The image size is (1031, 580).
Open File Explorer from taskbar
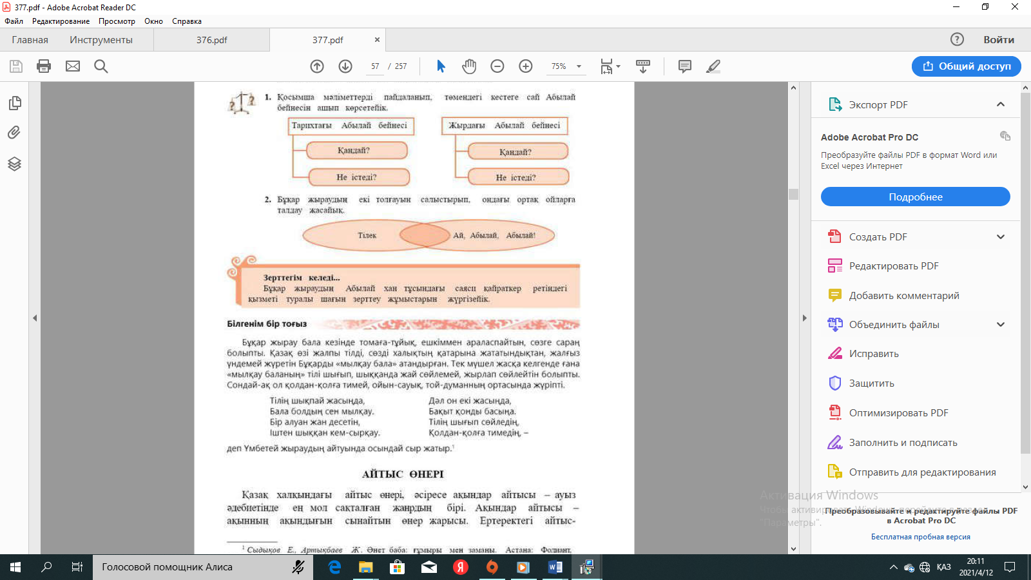tap(365, 567)
